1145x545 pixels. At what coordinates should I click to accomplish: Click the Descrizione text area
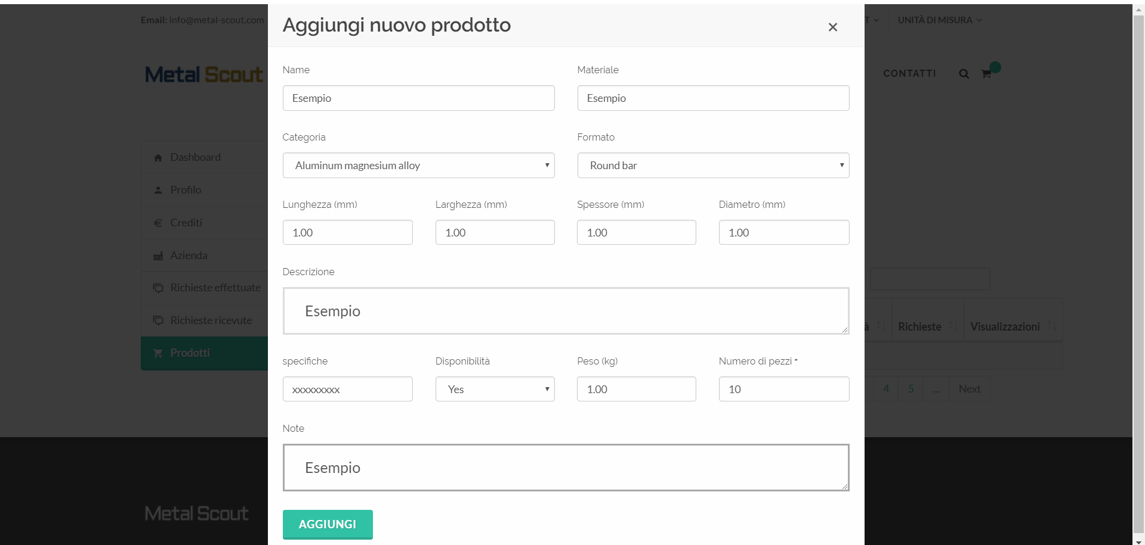(x=566, y=311)
